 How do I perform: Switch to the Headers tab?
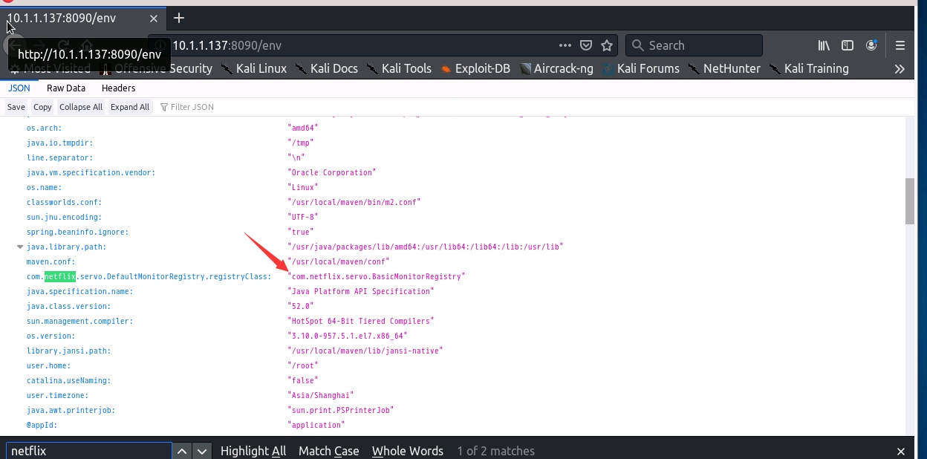[x=119, y=88]
